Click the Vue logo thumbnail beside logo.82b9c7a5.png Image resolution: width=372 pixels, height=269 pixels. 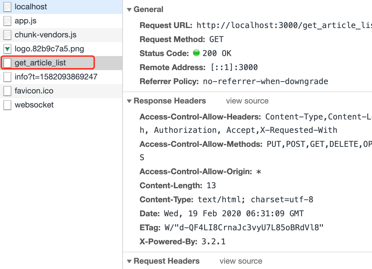coord(7,48)
